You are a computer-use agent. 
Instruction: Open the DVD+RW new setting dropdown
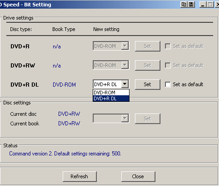click(x=125, y=65)
